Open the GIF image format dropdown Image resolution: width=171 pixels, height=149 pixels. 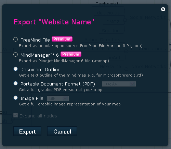(x=58, y=99)
